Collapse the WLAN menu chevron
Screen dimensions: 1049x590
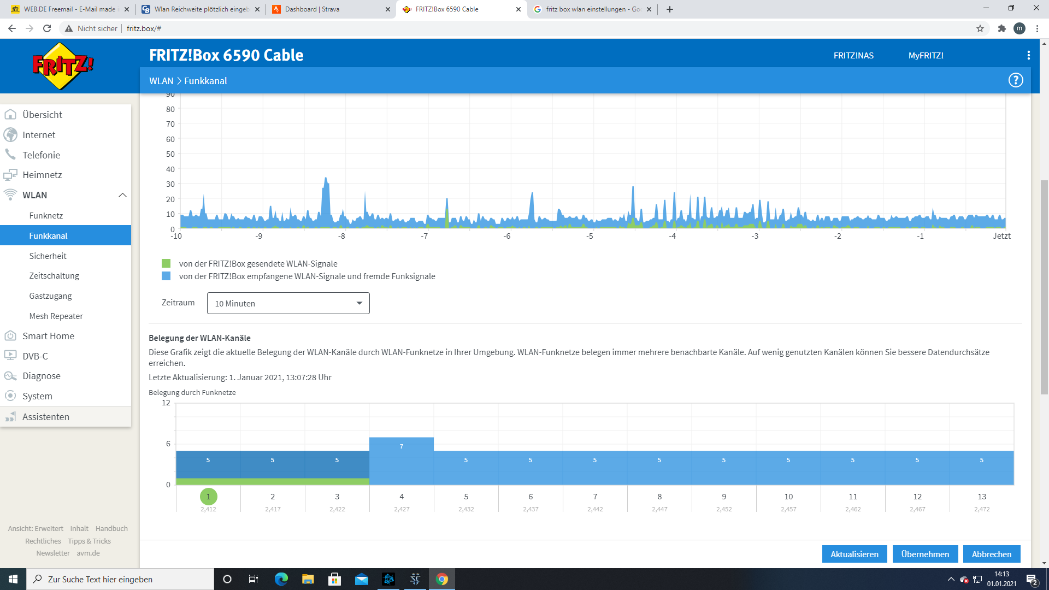(x=122, y=195)
